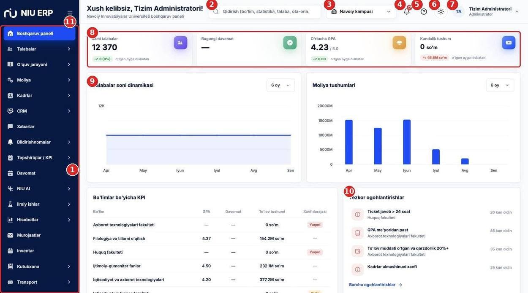Screen dimensions: 528x293
Task: Click the To'lov muddati o'tgan alert icon
Action: [x=358, y=251]
